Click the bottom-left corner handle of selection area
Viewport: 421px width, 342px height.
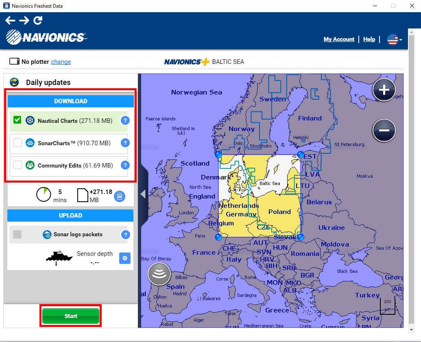coord(218,237)
